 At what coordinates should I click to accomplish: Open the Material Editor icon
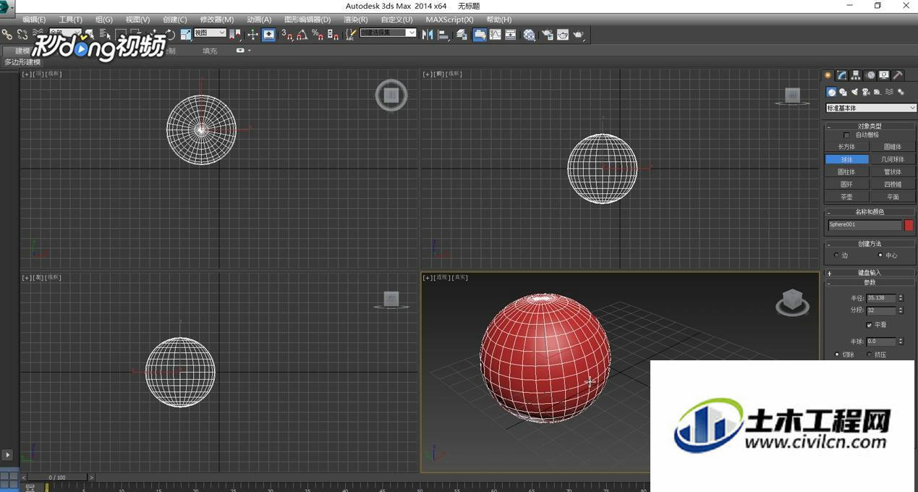click(x=530, y=34)
